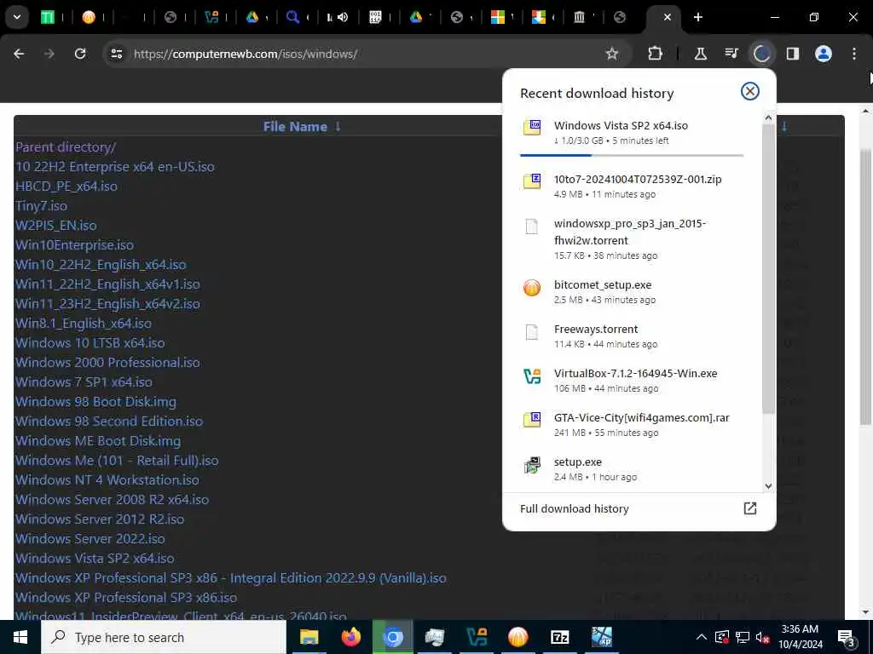Open 10 22H2 Enterprise x64 en-US.iso link
Image resolution: width=873 pixels, height=654 pixels.
115,167
